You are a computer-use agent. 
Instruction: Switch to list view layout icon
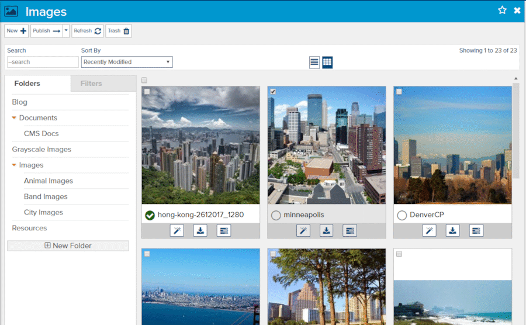coord(314,63)
